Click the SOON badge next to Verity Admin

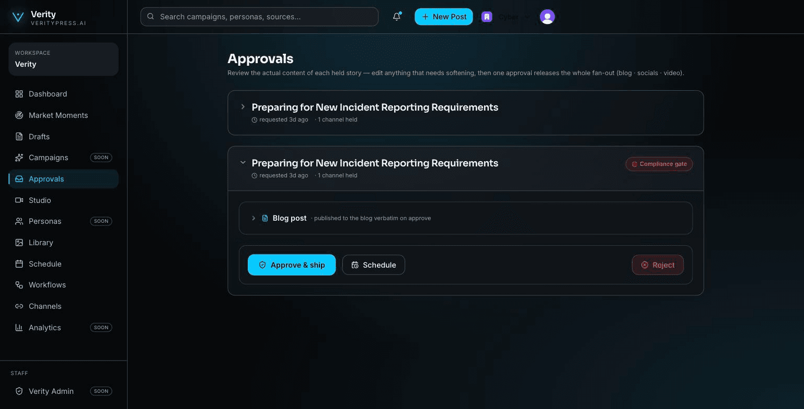coord(101,391)
